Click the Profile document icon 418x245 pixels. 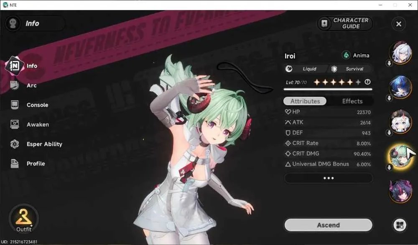pos(15,164)
